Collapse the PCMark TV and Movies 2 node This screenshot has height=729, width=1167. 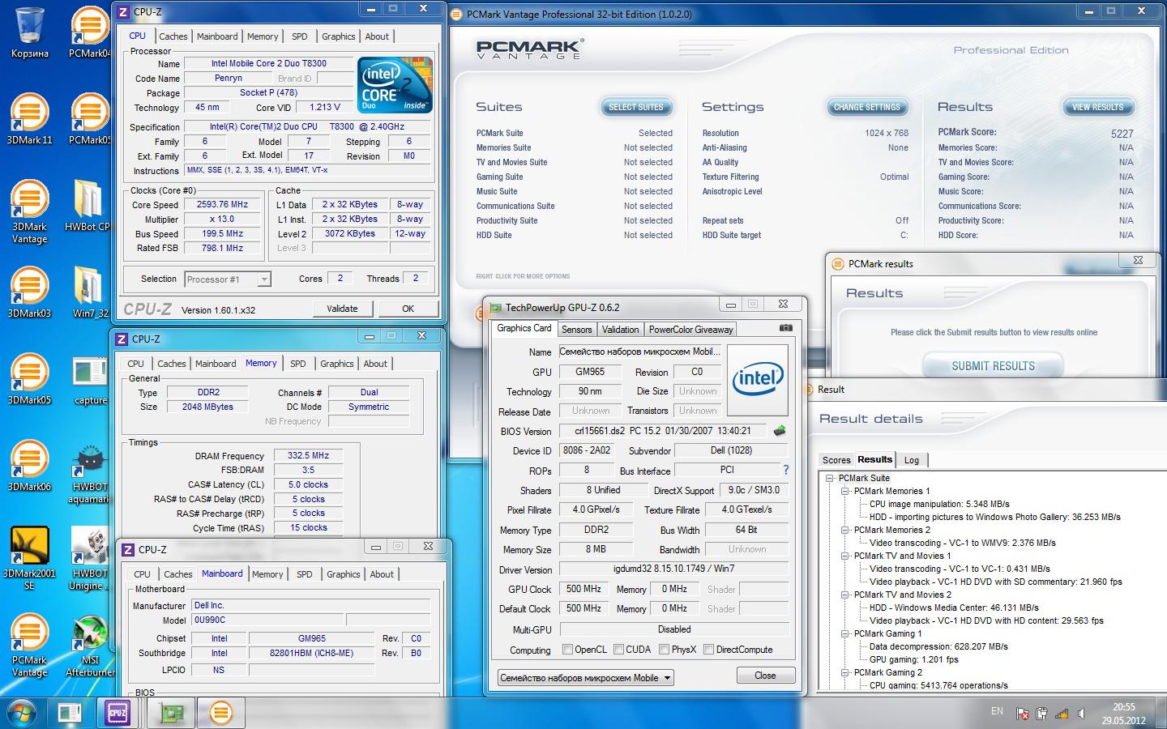click(x=845, y=595)
